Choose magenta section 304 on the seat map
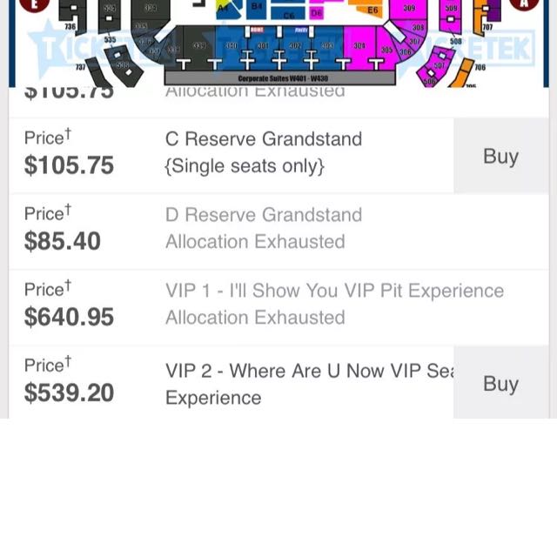Image resolution: width=557 pixels, height=557 pixels. [x=359, y=46]
